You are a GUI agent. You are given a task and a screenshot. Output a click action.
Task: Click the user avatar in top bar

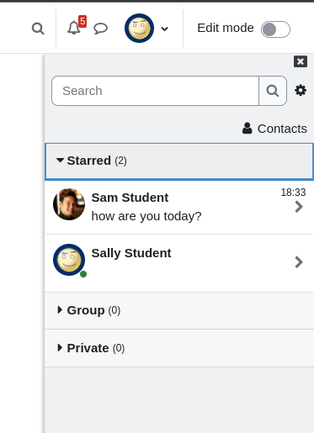pyautogui.click(x=139, y=28)
